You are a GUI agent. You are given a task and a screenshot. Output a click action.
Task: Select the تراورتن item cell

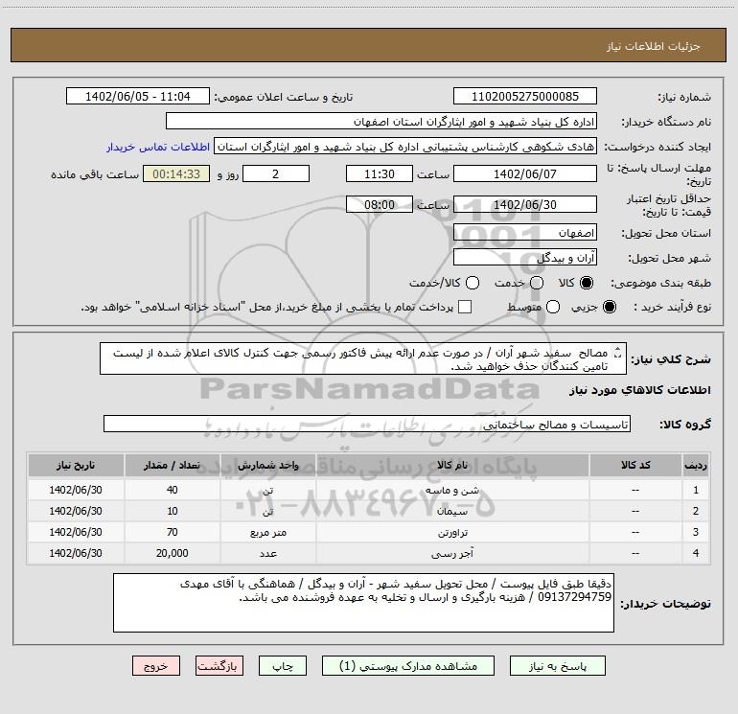click(452, 532)
